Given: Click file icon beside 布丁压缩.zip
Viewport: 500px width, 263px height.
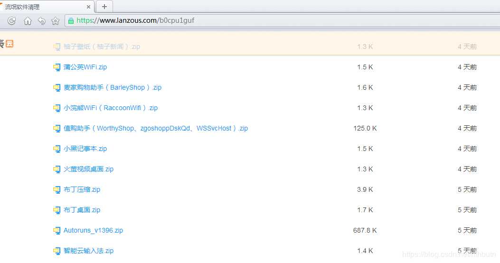Looking at the screenshot, I should tap(57, 190).
